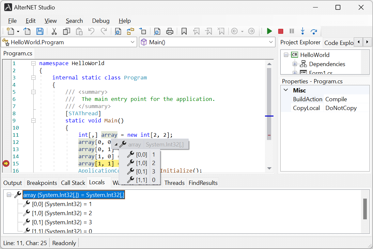
Task: Toggle breakpoint marker on line 15
Action: pyautogui.click(x=6, y=163)
